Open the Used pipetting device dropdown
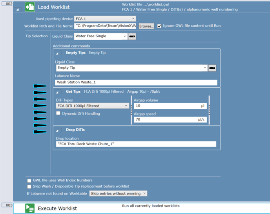The image size is (270, 214). coord(105,18)
